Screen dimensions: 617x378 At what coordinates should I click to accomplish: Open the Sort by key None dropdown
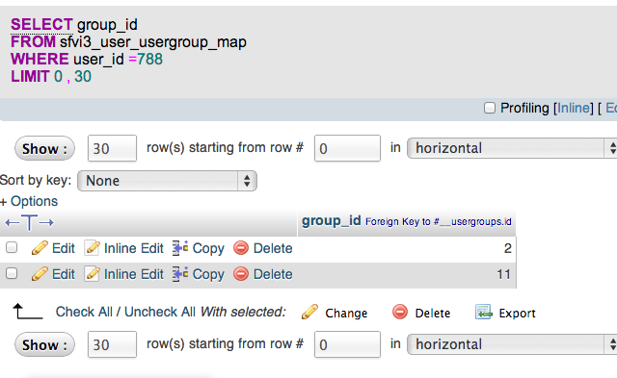(167, 181)
